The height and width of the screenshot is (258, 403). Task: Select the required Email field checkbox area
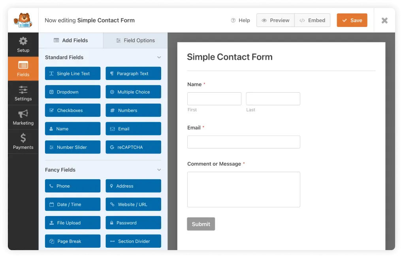tap(244, 142)
